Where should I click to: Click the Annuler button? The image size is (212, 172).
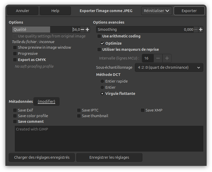(x=23, y=11)
